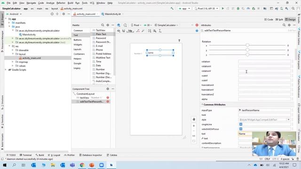Screen dimensions: 301x169
Task: Open SimpleCalculator theme dropdown
Action: pyautogui.click(x=166, y=25)
